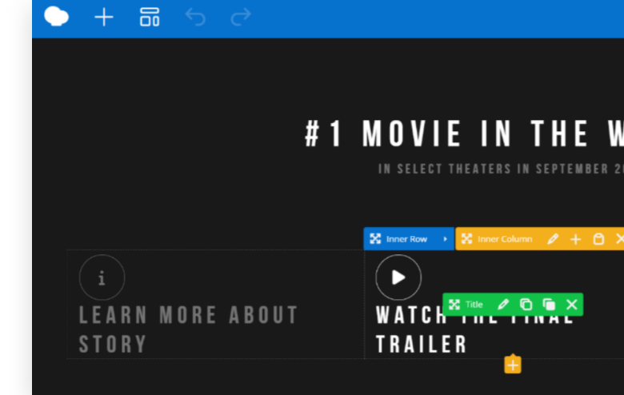Screen dimensions: 624x395
Task: Select the green Title label
Action: (x=474, y=305)
